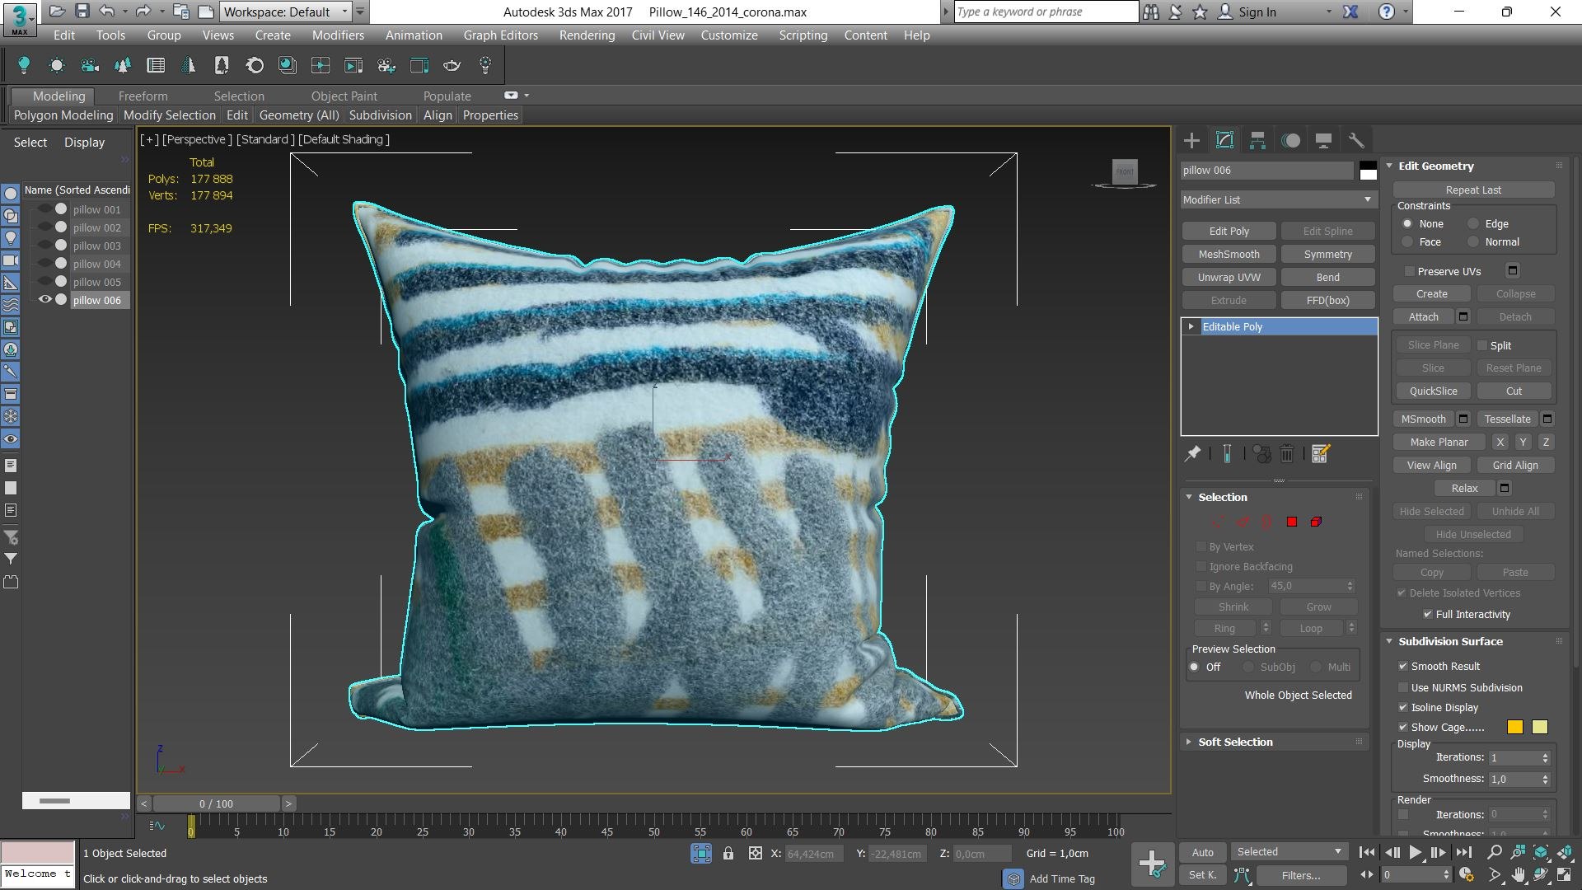Open the Modifiers menu
Viewport: 1582px width, 890px height.
click(338, 35)
